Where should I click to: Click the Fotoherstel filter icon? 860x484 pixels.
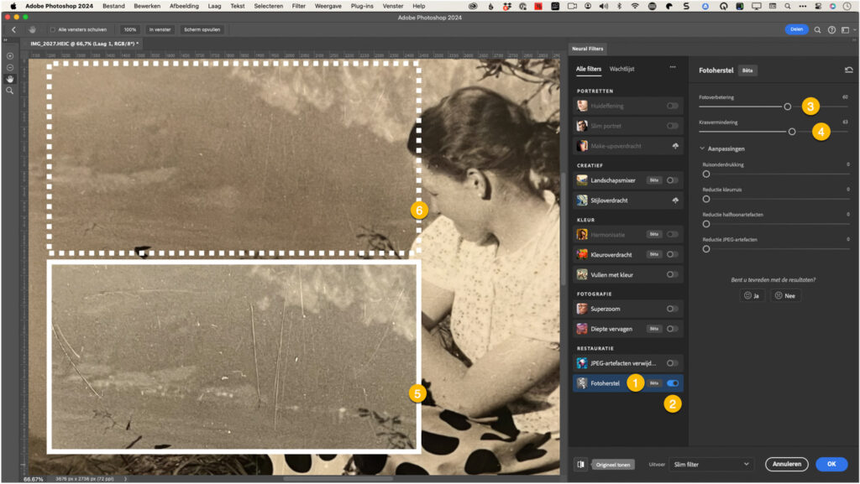tap(582, 383)
